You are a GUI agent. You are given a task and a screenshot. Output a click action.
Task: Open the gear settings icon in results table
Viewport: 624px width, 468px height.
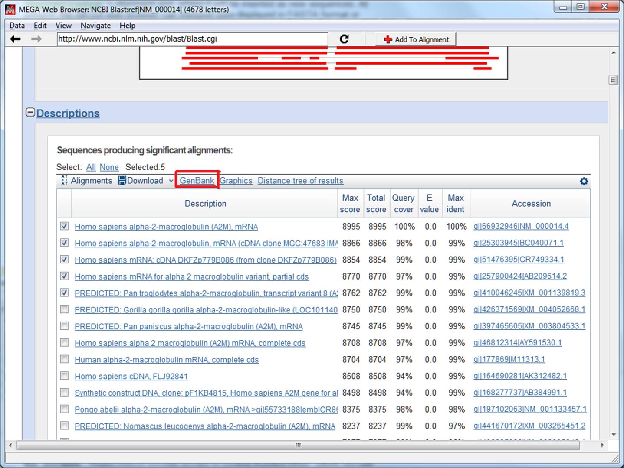click(x=584, y=181)
